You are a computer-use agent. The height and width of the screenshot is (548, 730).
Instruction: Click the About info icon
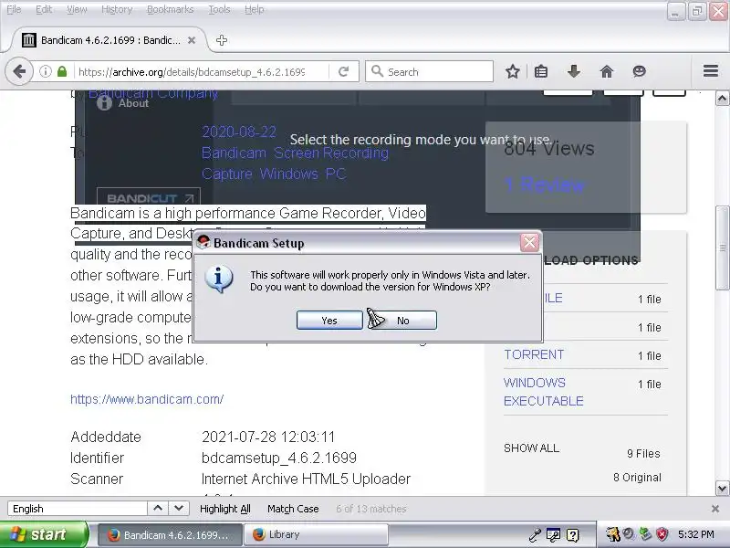pyautogui.click(x=104, y=103)
